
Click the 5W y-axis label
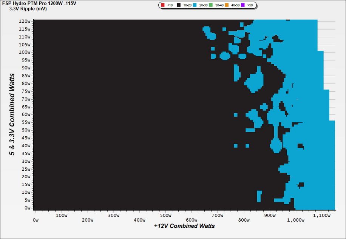[x=27, y=200]
